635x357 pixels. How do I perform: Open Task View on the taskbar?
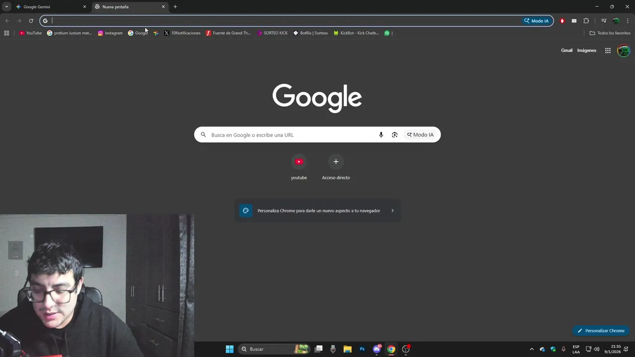click(x=319, y=349)
